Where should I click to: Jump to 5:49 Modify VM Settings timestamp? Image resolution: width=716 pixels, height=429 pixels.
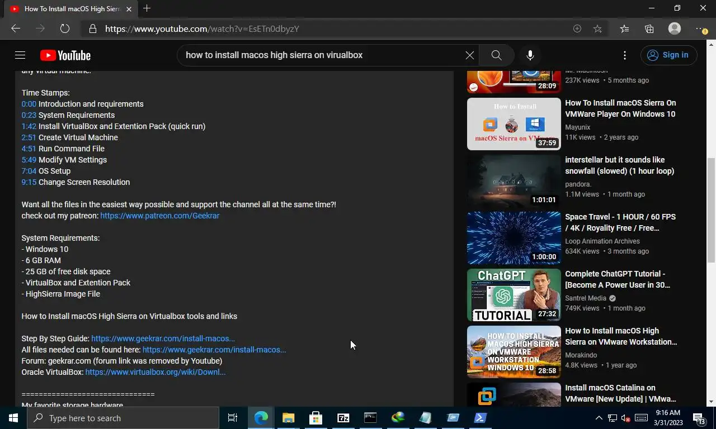click(29, 160)
